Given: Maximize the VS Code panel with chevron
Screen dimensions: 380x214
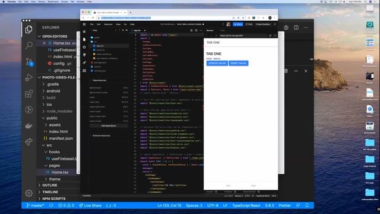Looking at the screenshot, I should tap(296, 71).
